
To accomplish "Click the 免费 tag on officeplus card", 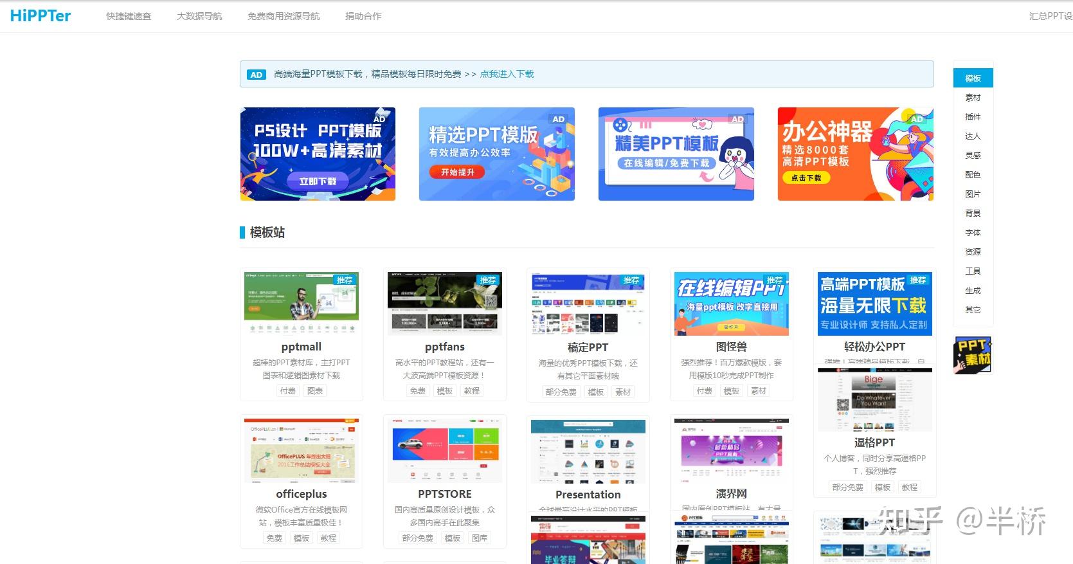I will [x=275, y=538].
